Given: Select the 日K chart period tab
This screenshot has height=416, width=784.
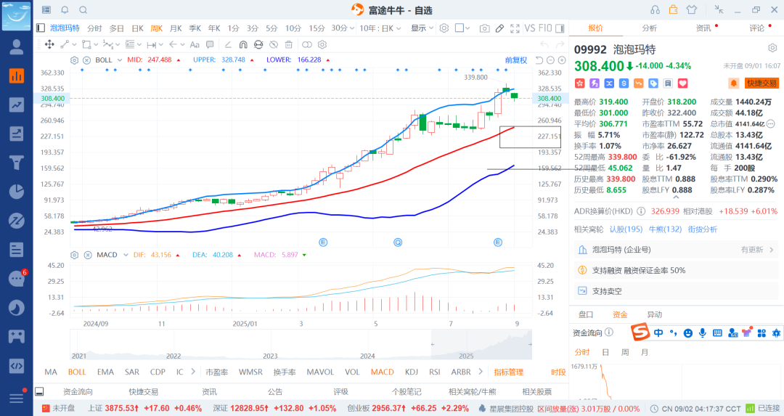Looking at the screenshot, I should coord(137,28).
